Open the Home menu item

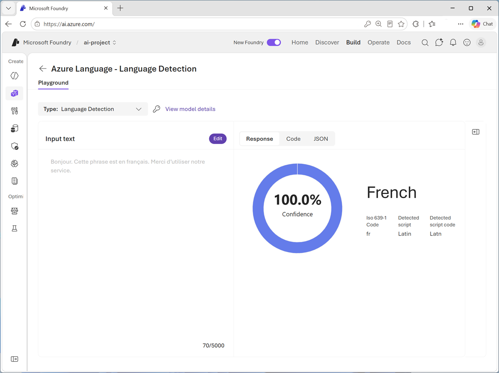(x=300, y=42)
